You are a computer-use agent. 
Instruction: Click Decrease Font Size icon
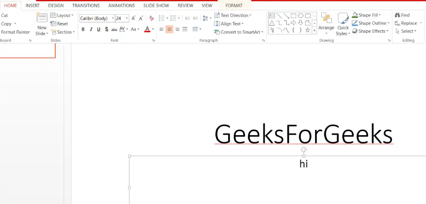tap(141, 18)
